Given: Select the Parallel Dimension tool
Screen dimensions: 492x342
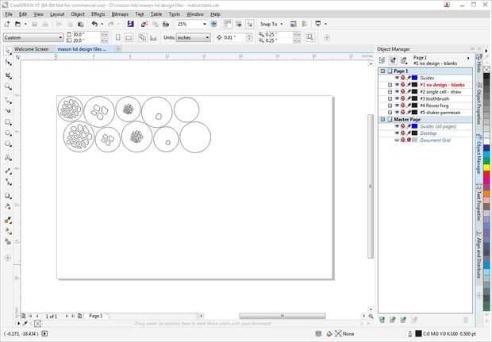Looking at the screenshot, I should (x=8, y=171).
